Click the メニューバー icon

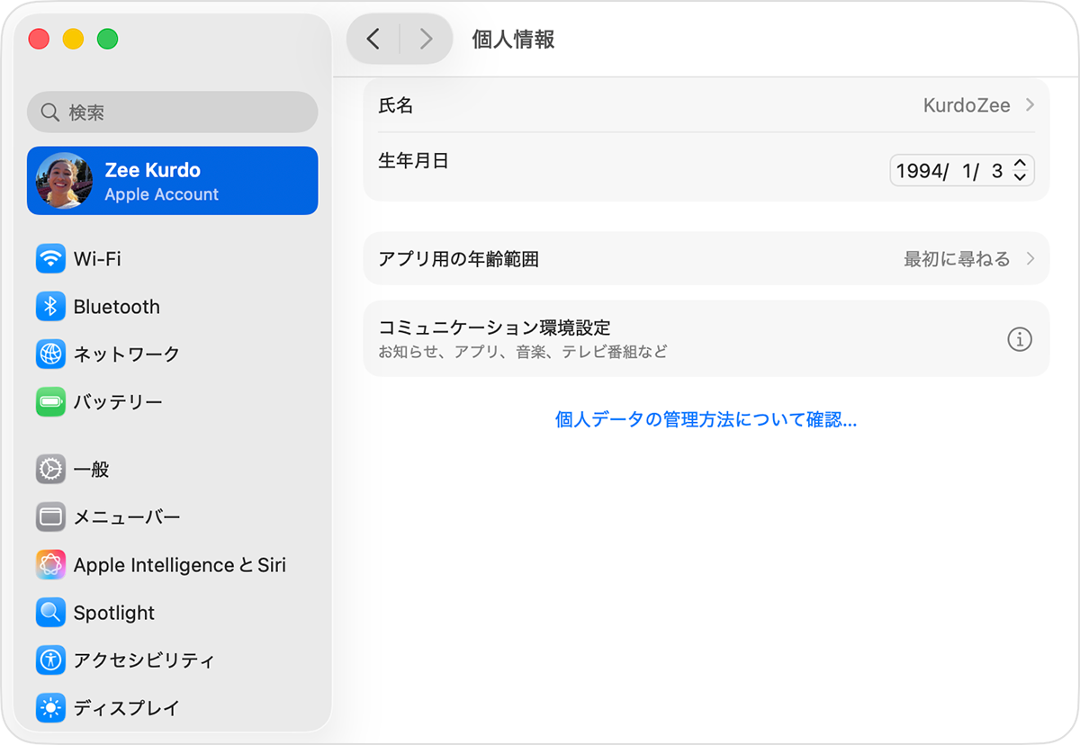pos(50,516)
